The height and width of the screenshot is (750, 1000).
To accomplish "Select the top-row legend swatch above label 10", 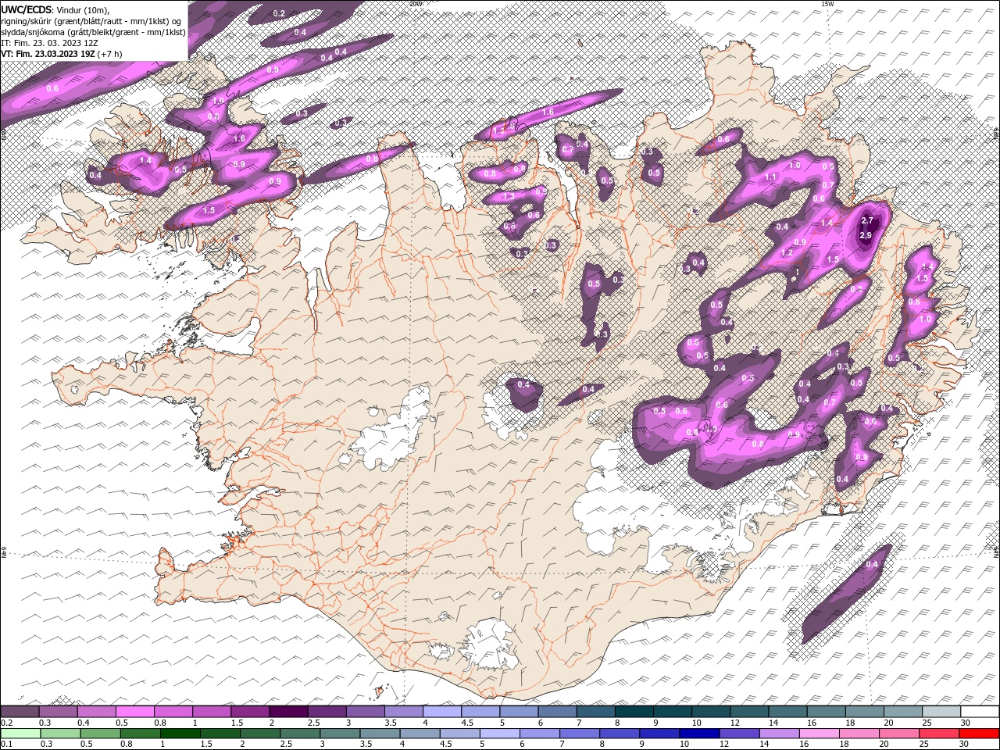I will tap(711, 712).
